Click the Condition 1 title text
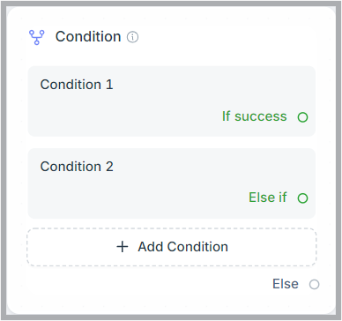Image resolution: width=342 pixels, height=321 pixels. click(77, 85)
